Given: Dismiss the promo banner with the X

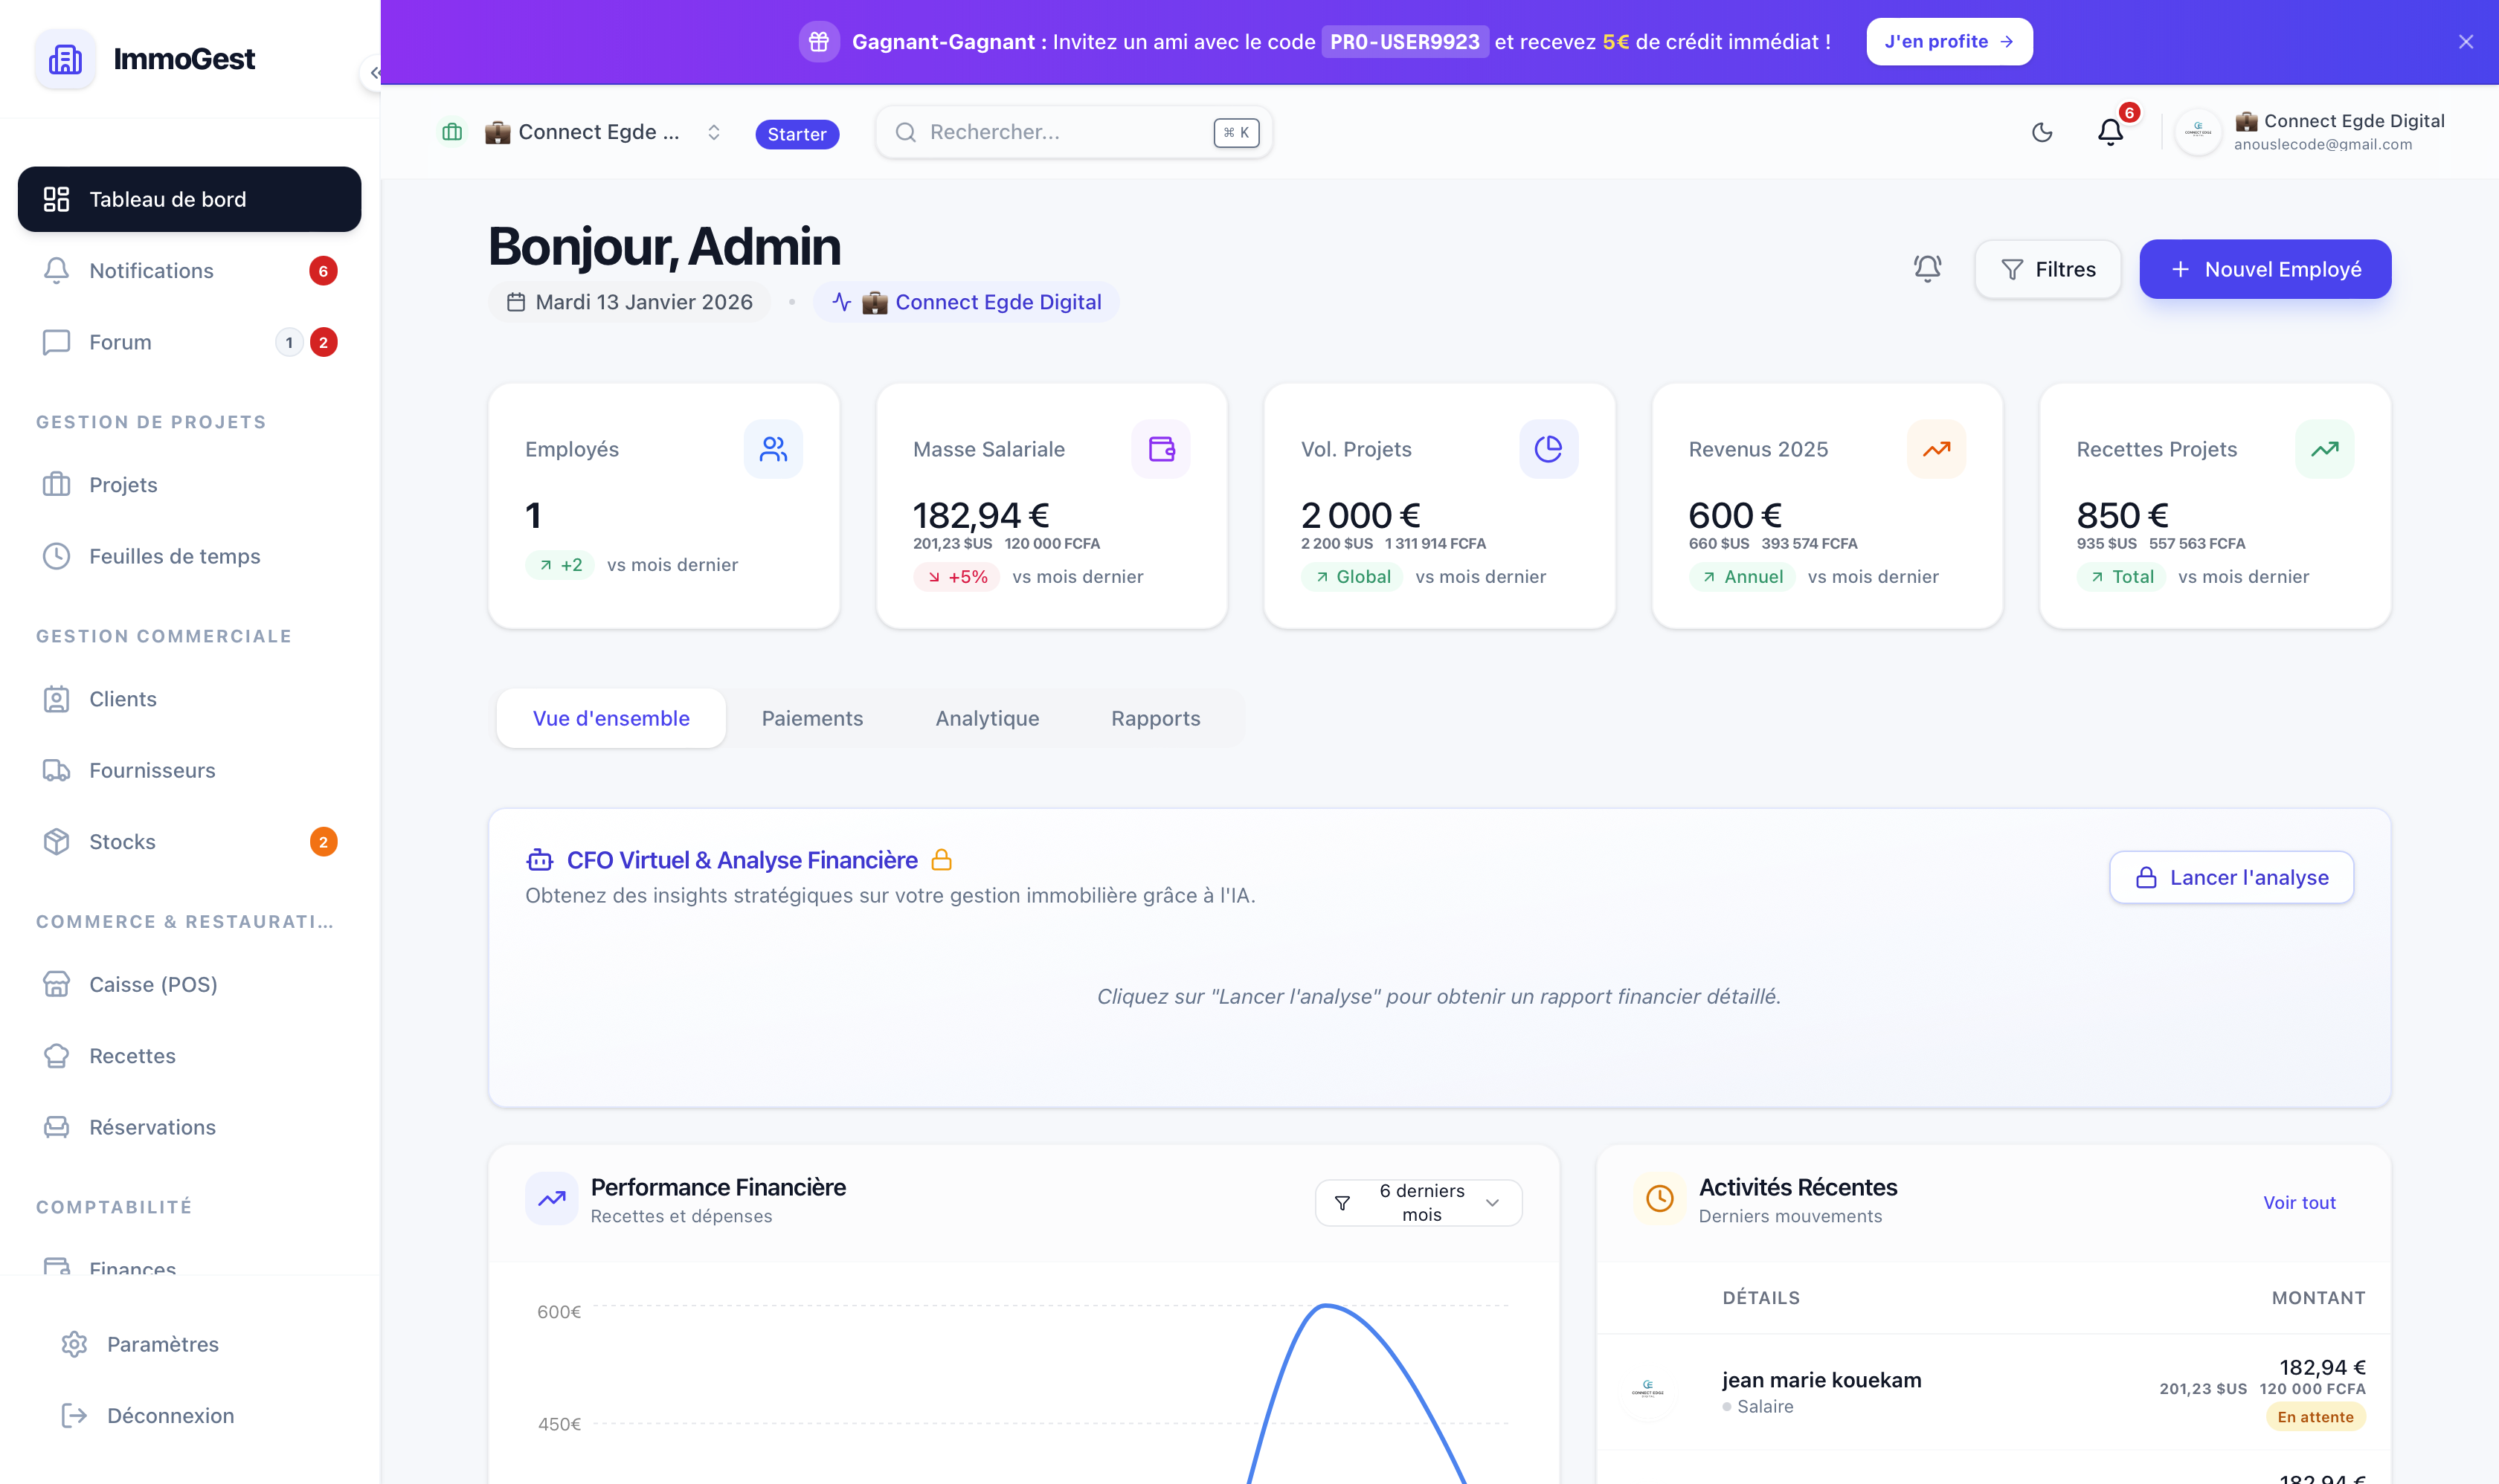Looking at the screenshot, I should (x=2465, y=42).
